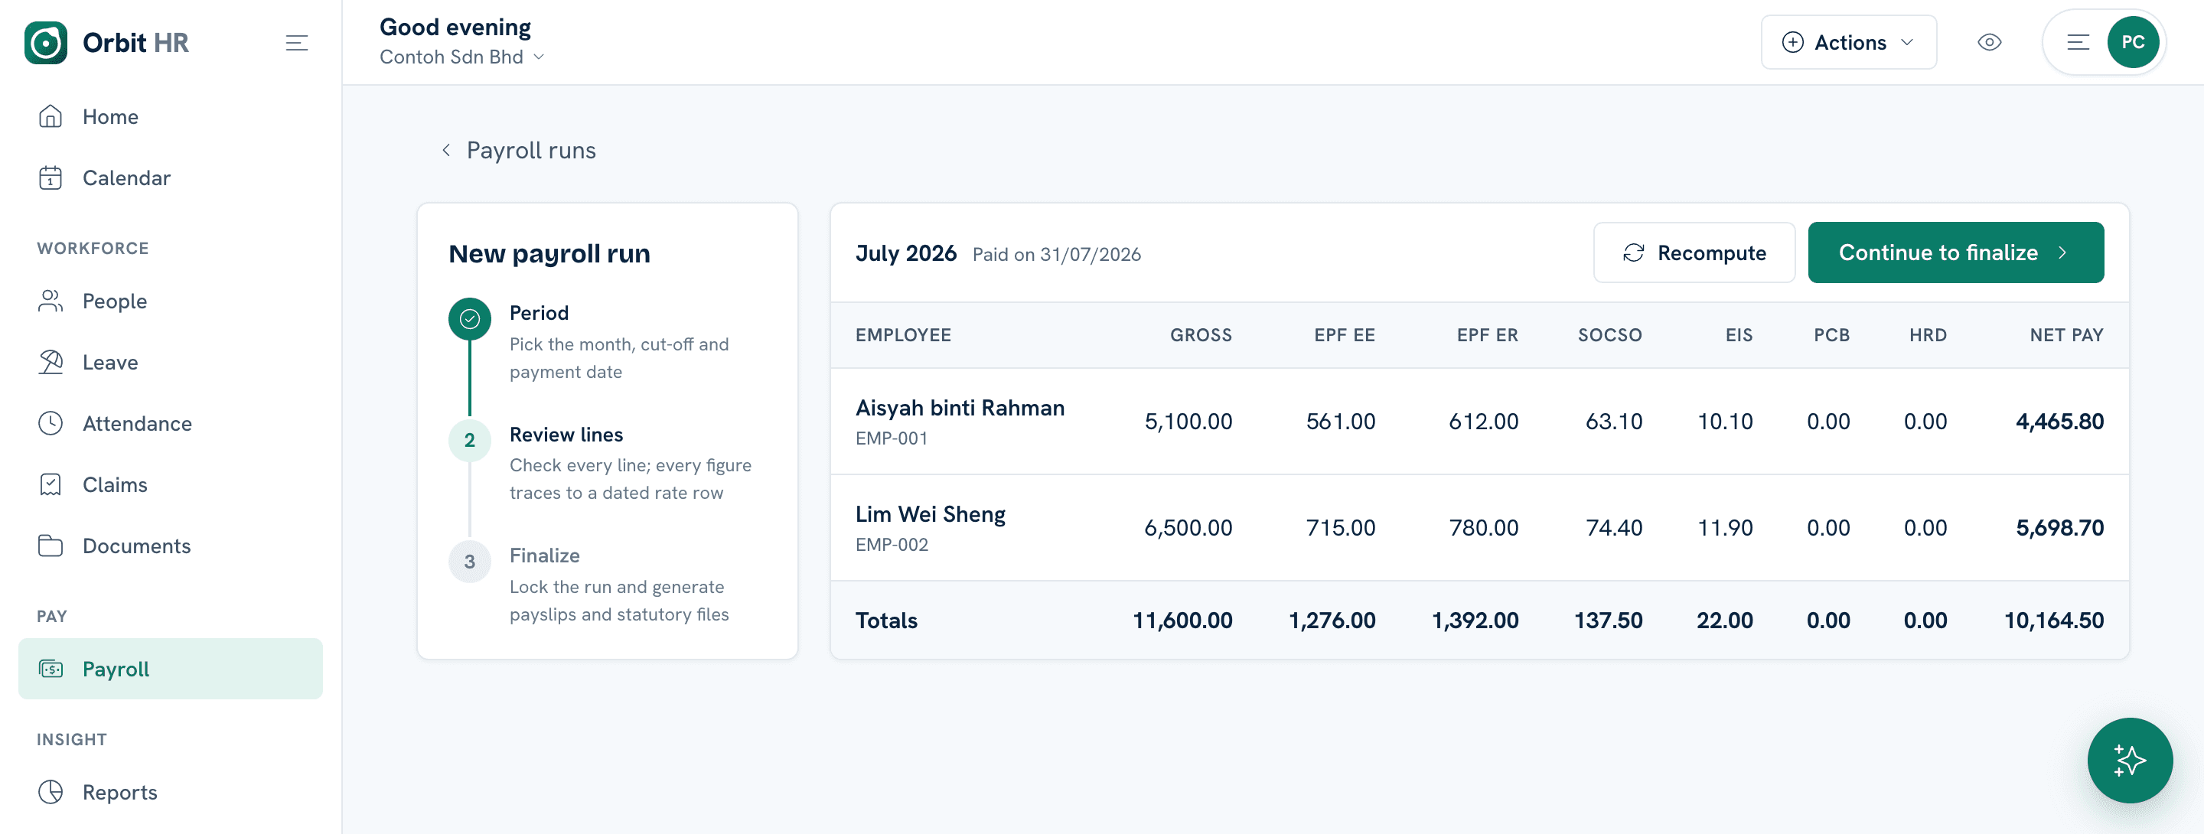Go to Documents menu item
2204x834 pixels.
pos(170,546)
